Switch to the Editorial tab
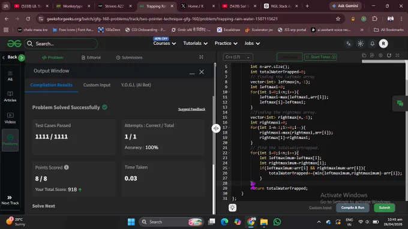This screenshot has width=408, height=229. 91,58
